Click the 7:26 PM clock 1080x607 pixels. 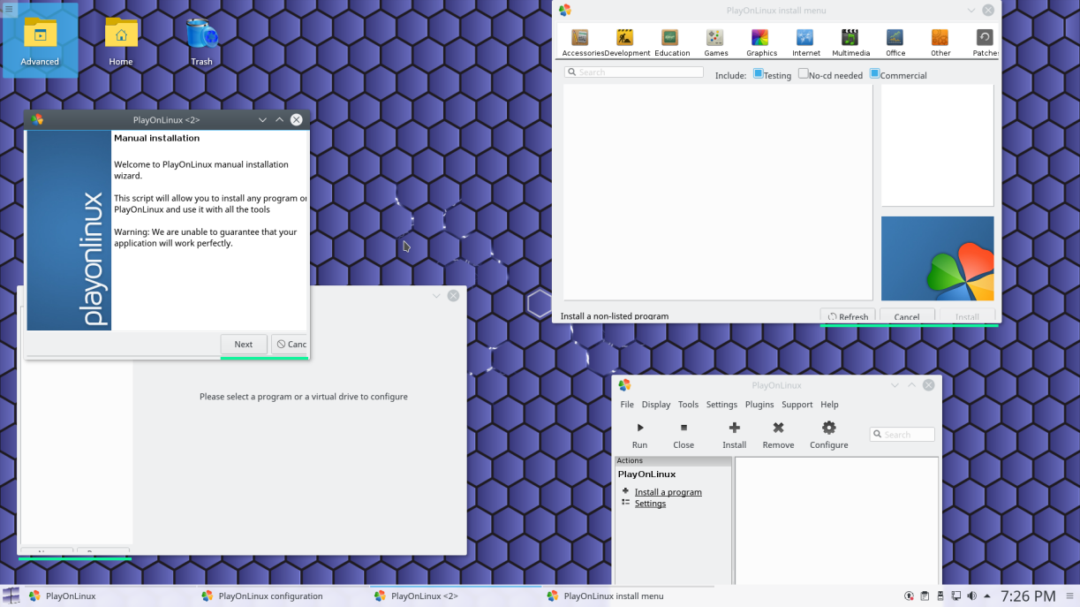[1029, 596]
